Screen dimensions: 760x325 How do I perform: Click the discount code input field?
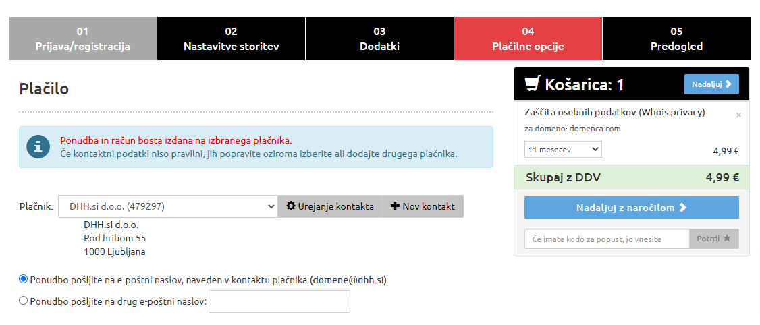607,239
